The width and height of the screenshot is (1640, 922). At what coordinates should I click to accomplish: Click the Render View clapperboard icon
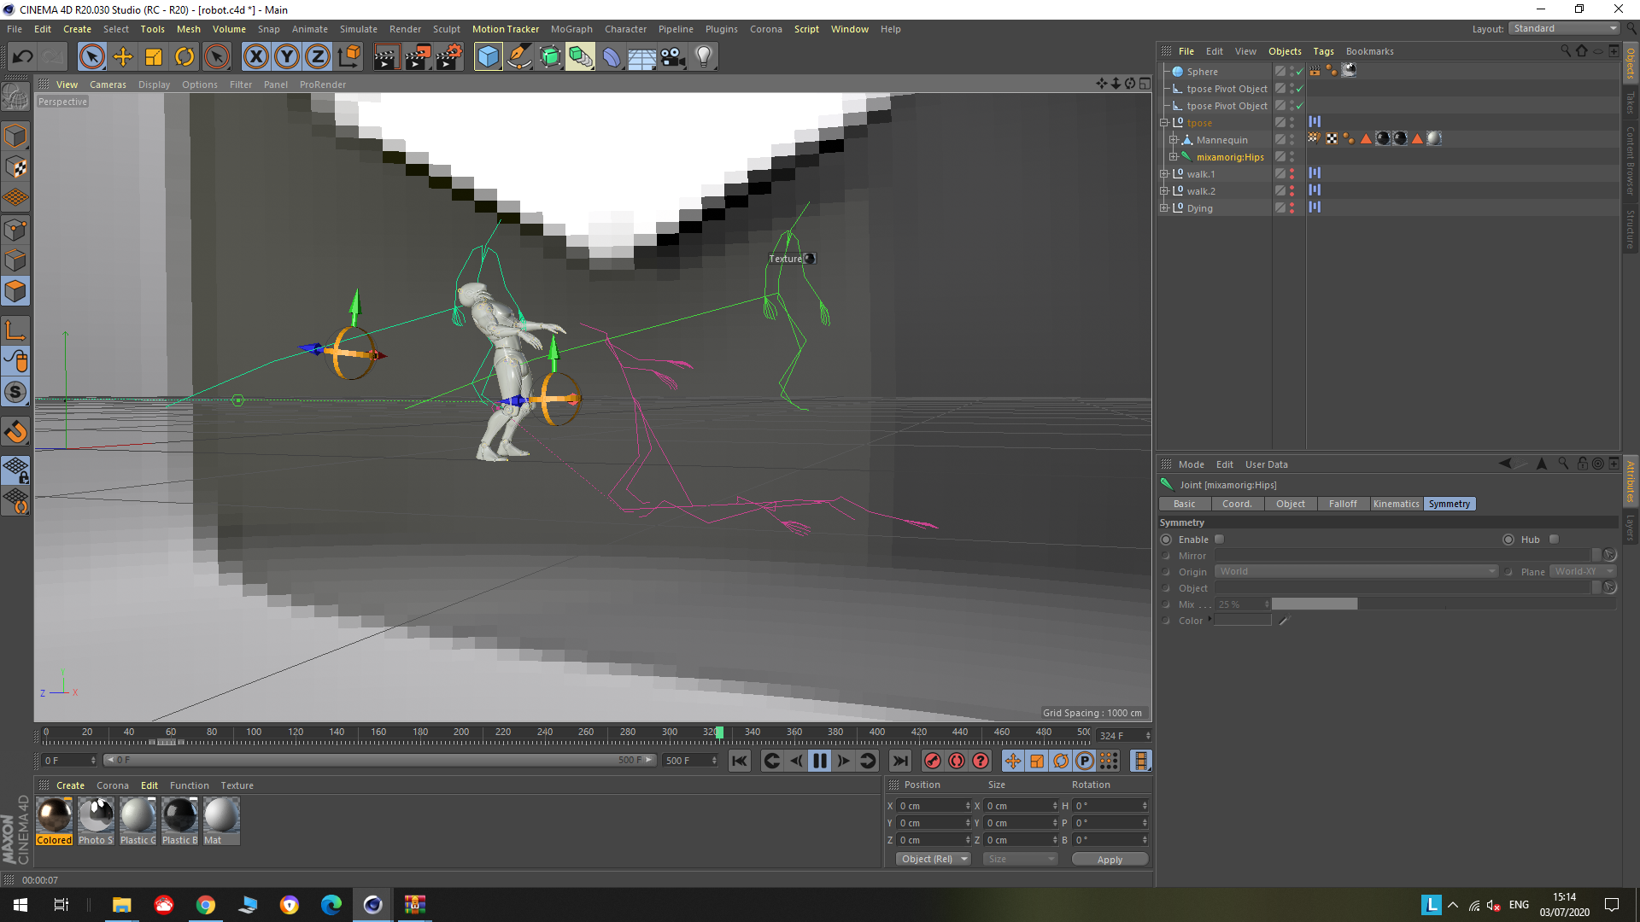point(386,57)
